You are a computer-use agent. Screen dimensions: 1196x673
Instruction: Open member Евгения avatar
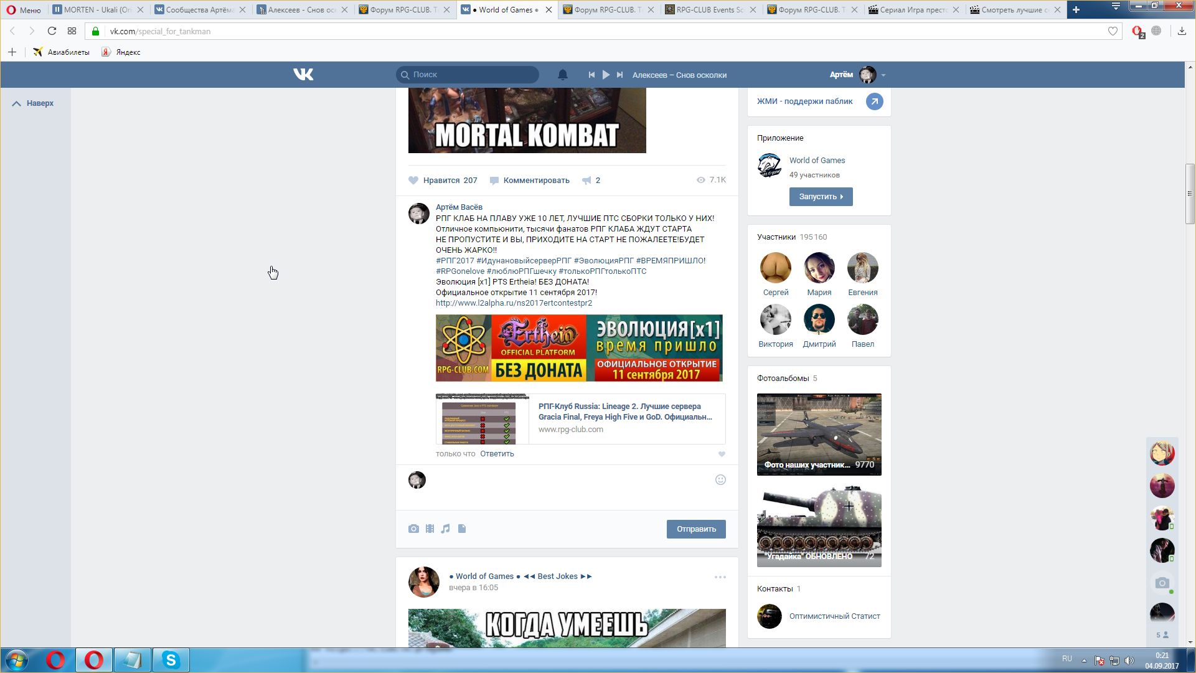[863, 268]
